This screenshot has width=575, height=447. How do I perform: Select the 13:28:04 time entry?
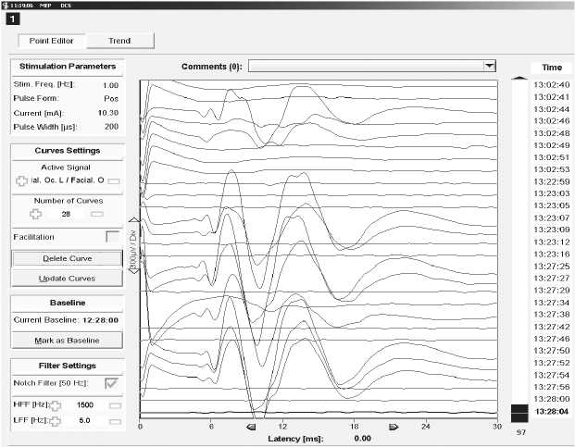click(551, 411)
